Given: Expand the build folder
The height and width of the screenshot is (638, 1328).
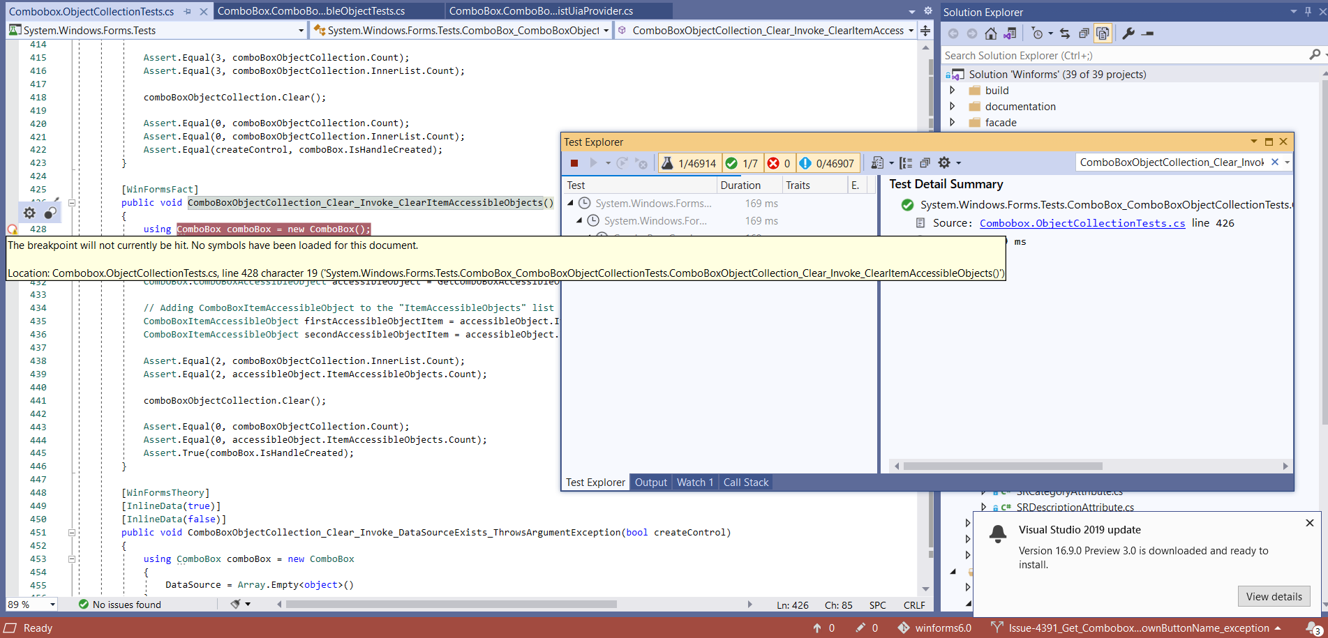Looking at the screenshot, I should pos(953,91).
